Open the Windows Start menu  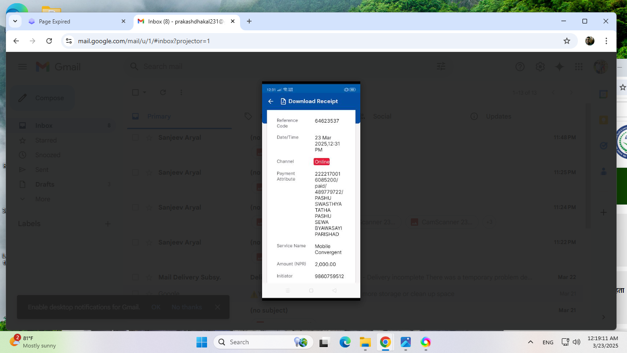pos(202,342)
